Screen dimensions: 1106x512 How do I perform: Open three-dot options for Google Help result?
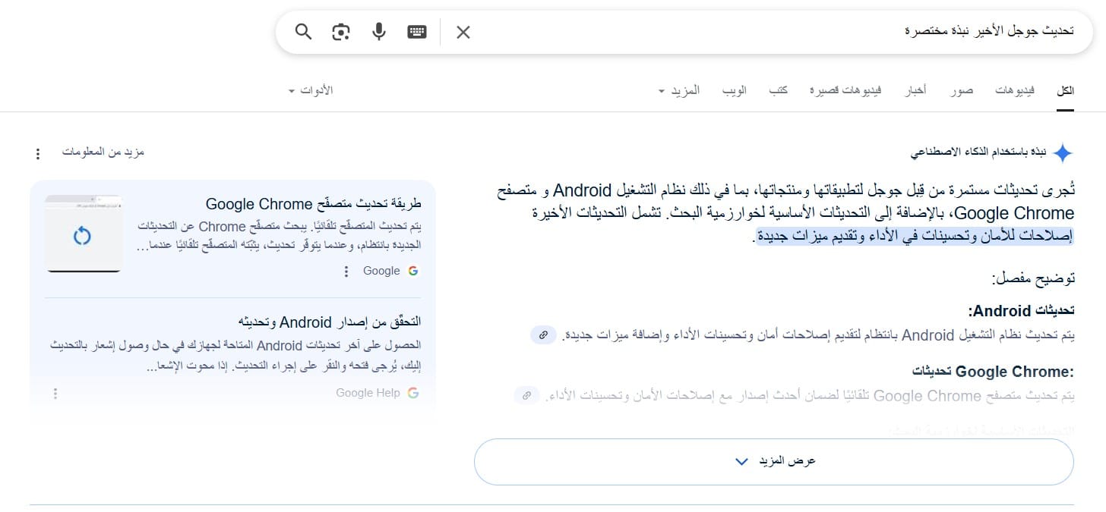coord(55,394)
